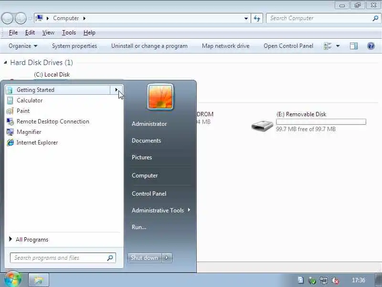Click the Help question mark icon
Viewport: 382px width, 287px height.
pyautogui.click(x=371, y=46)
